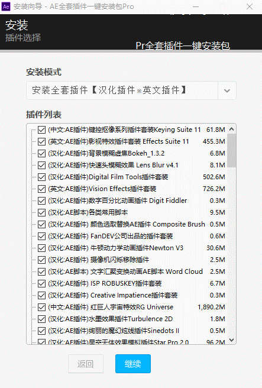This screenshot has height=388, width=262.
Task: Click the Ae application icon in title bar
Action: (6, 7)
